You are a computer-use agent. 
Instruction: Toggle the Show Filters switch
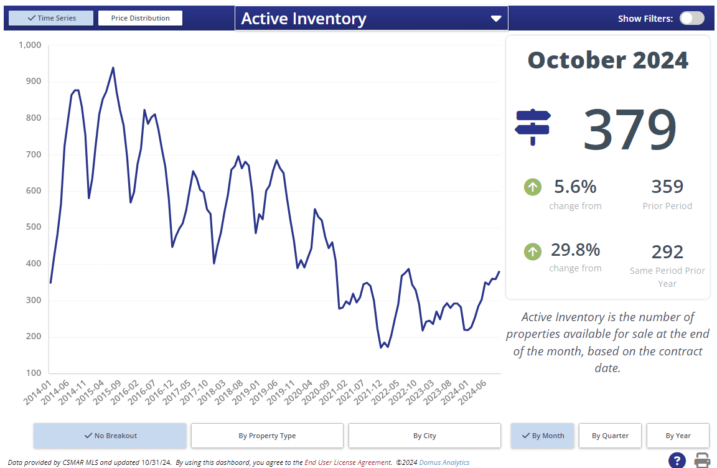click(x=691, y=18)
